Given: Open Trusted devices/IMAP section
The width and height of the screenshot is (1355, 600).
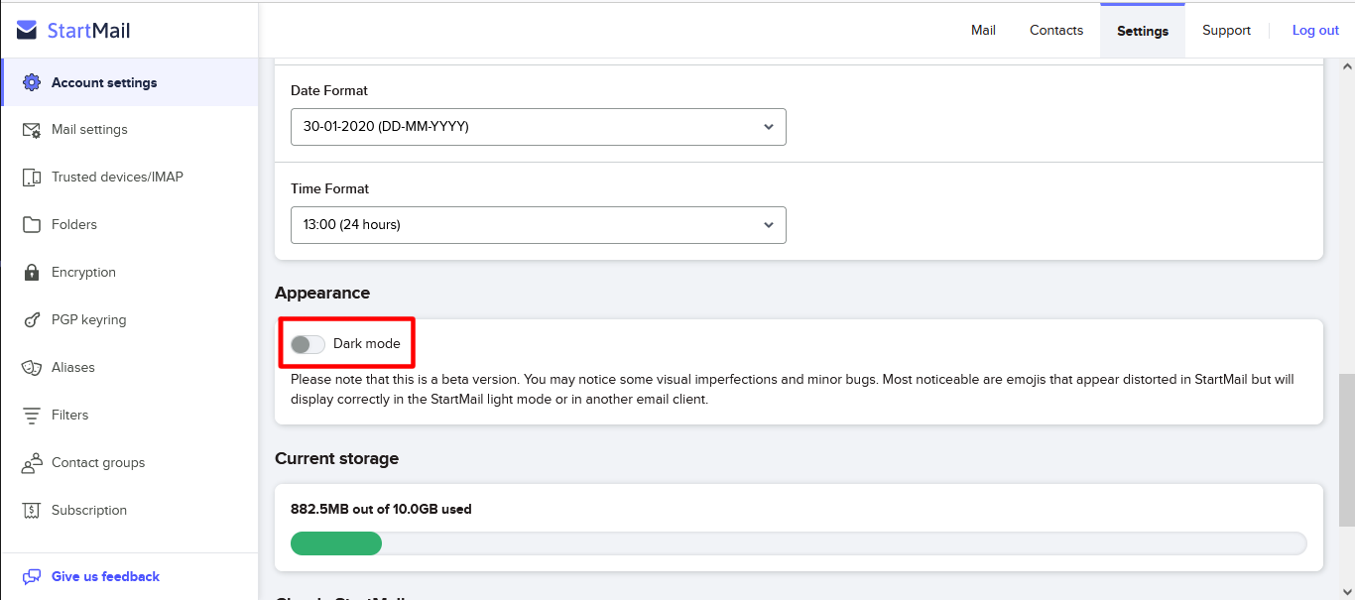Looking at the screenshot, I should pyautogui.click(x=130, y=178).
